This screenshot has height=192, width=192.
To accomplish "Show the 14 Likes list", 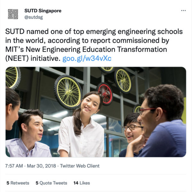I will (x=82, y=183).
